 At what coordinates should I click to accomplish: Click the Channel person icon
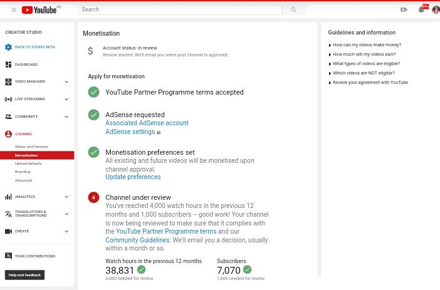8,134
